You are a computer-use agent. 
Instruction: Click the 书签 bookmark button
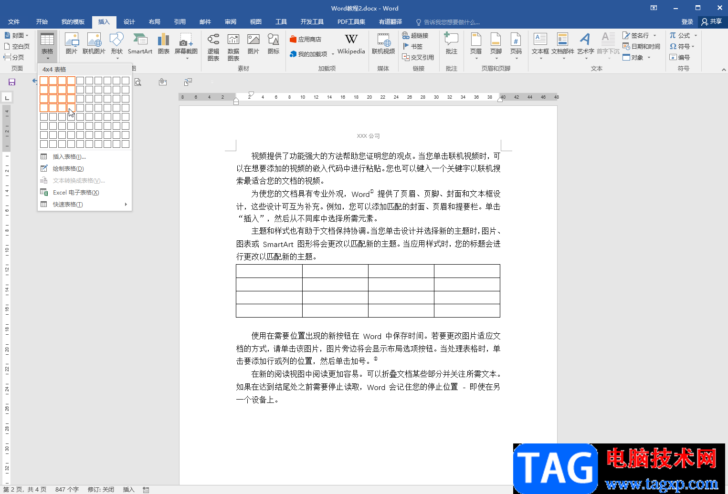[413, 46]
